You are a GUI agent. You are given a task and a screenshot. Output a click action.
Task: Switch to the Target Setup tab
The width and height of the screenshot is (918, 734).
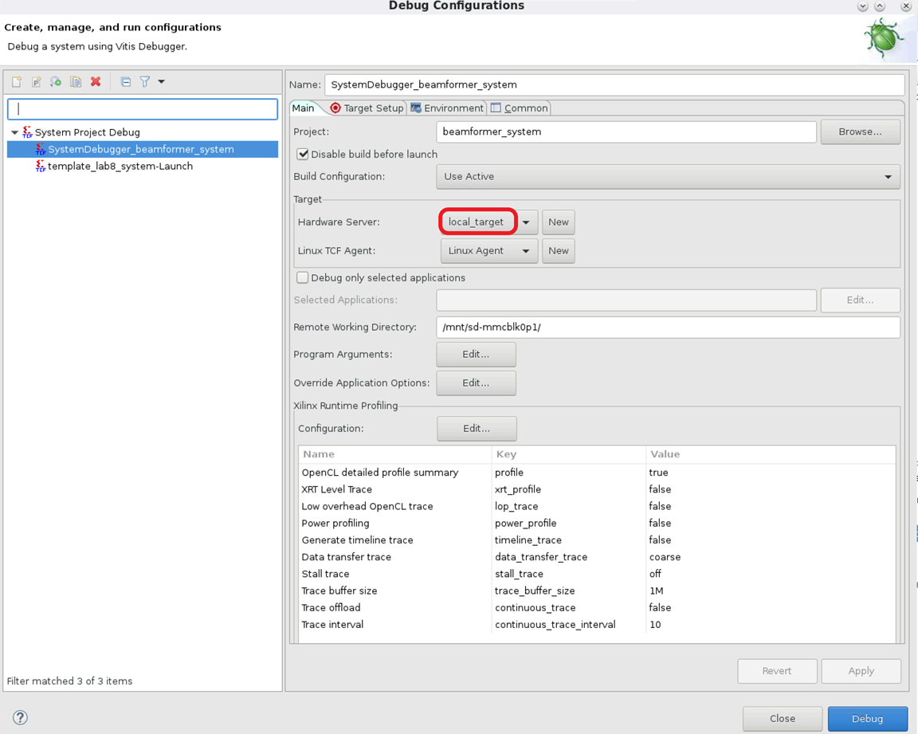click(367, 108)
